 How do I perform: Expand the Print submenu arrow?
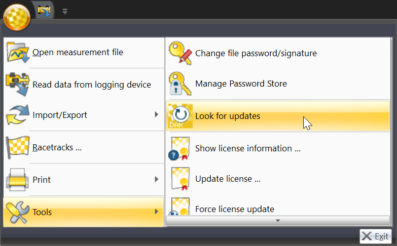(x=157, y=180)
